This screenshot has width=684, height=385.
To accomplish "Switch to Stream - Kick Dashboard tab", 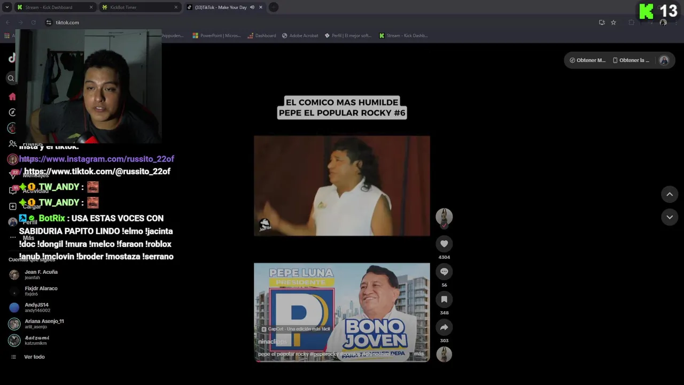I will [x=54, y=7].
